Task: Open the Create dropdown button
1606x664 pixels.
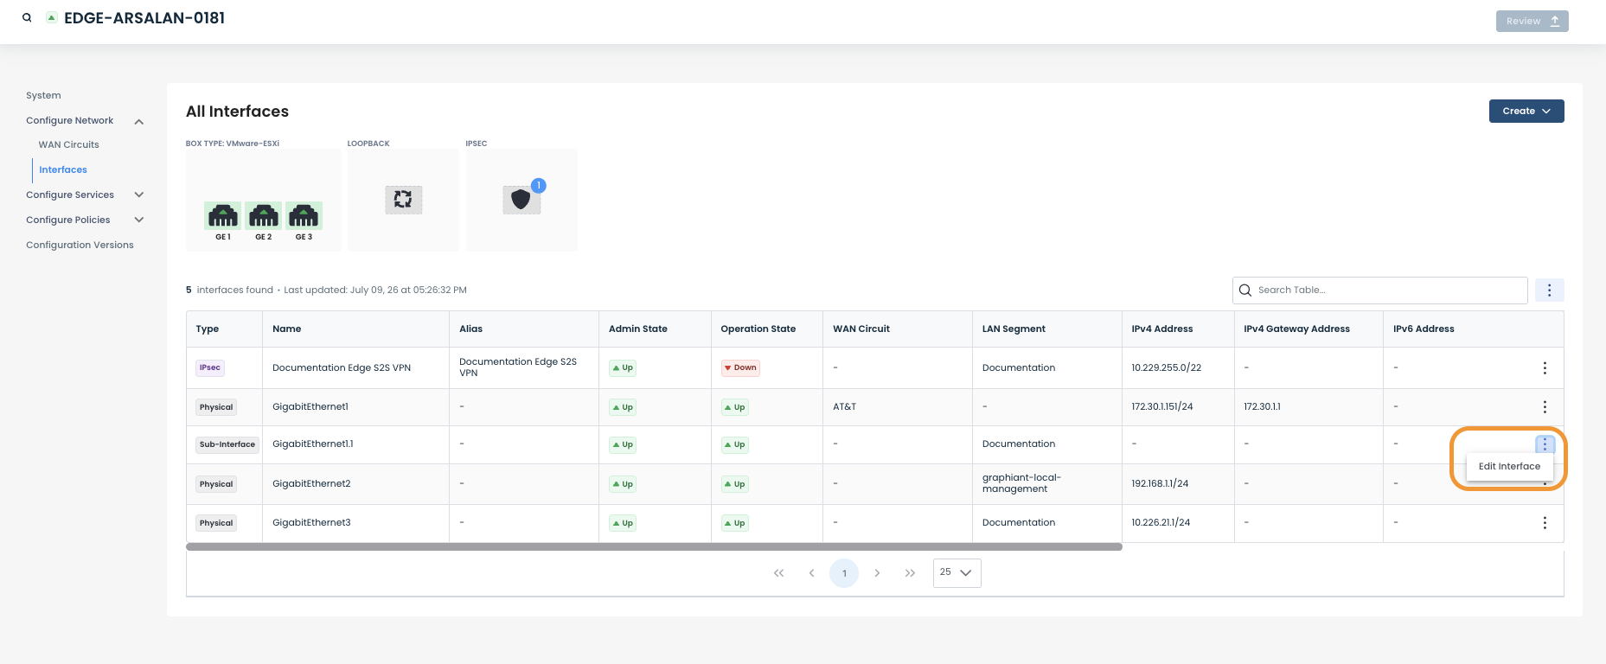Action: (1526, 112)
